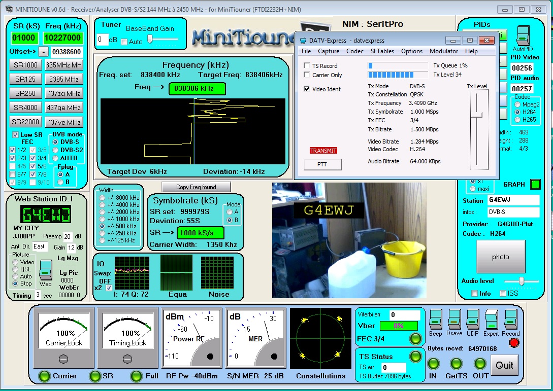Click the MiniTioune title bar icon
Image resolution: width=553 pixels, height=391 pixels.
click(9, 9)
